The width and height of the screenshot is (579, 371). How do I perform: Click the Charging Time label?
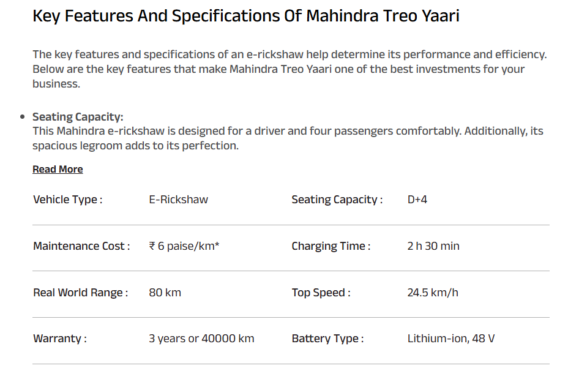point(331,246)
